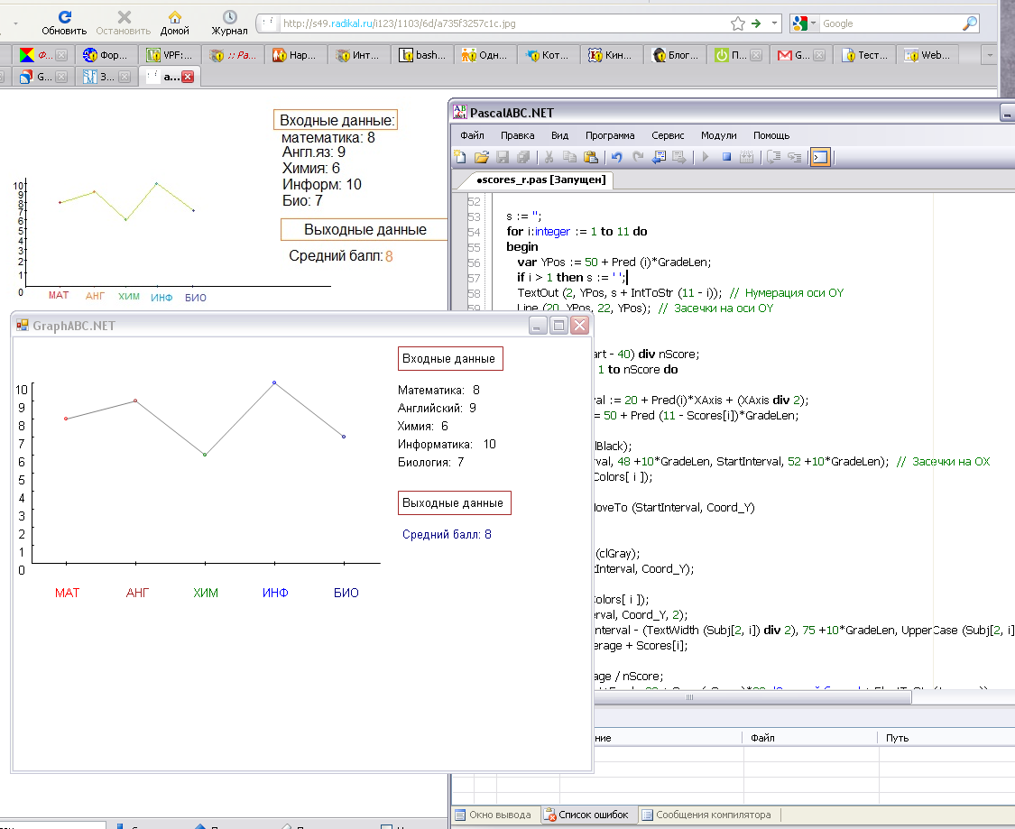The width and height of the screenshot is (1015, 829).
Task: Click the Open file folder icon
Action: [482, 157]
